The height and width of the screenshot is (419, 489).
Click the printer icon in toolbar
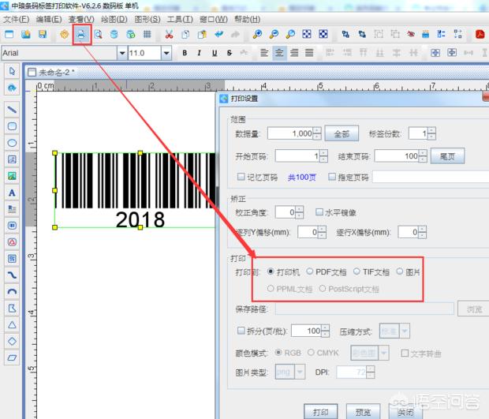click(x=81, y=34)
